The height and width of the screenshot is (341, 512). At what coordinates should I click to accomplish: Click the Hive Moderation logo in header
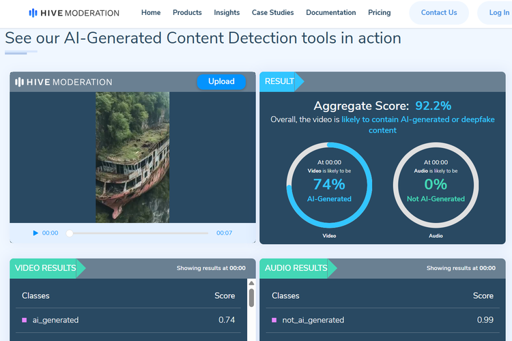coord(74,13)
